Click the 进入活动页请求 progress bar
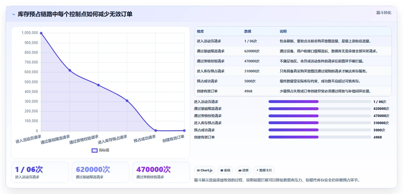This screenshot has height=194, width=403. (320, 102)
